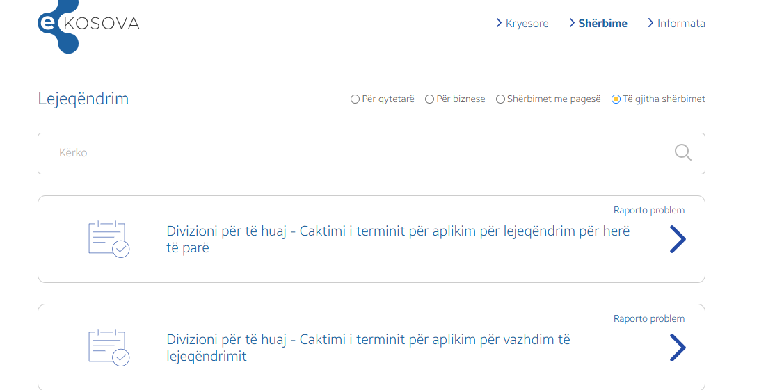Open link for application term për herë të parë

coord(398,239)
